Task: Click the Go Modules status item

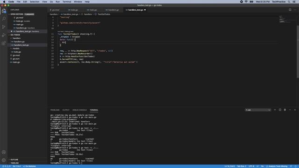Action: click(x=29, y=166)
